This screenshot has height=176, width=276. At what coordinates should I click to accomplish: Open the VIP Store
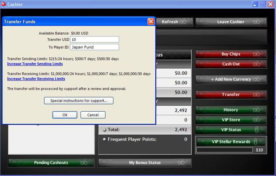231,120
